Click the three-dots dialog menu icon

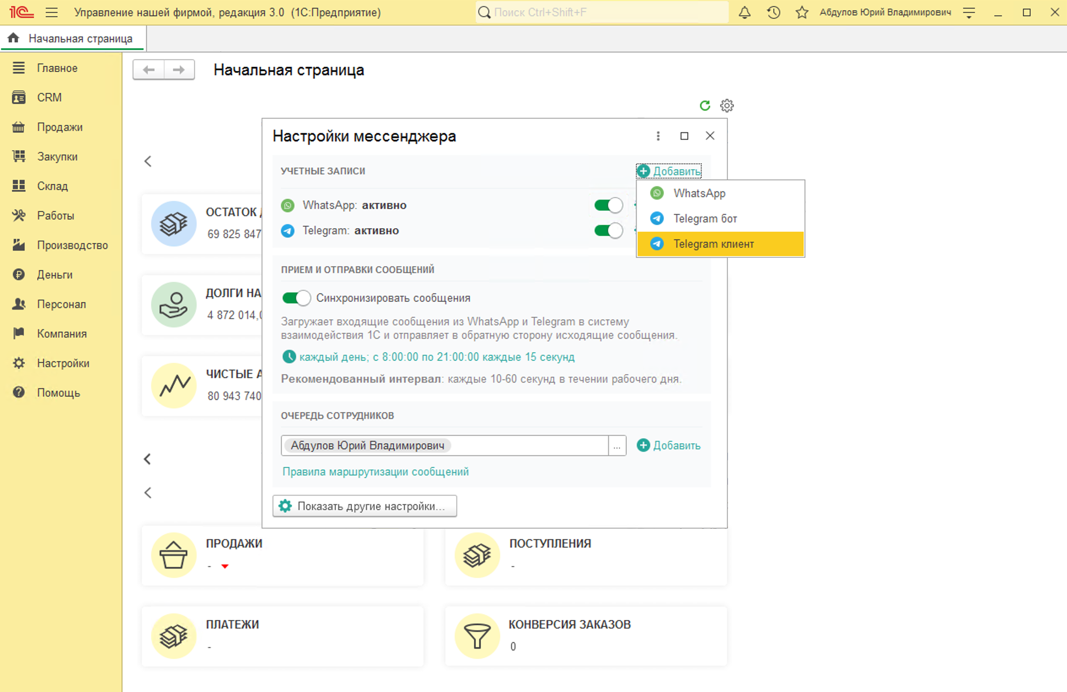pyautogui.click(x=657, y=136)
